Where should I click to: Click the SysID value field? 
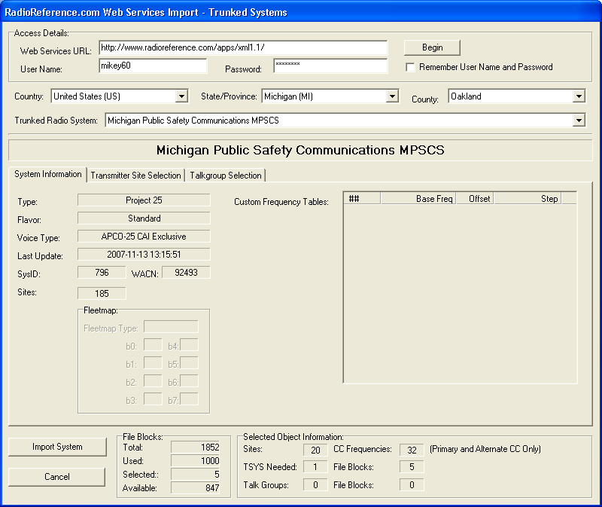[102, 273]
